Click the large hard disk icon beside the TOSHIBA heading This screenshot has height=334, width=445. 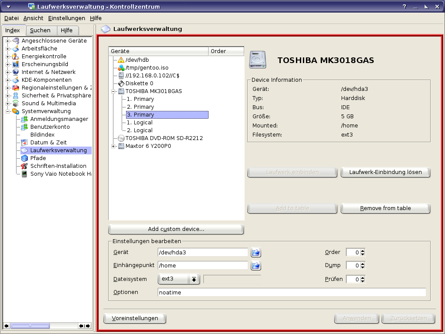258,60
